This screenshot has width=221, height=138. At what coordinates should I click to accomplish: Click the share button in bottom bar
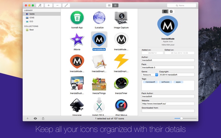click(x=43, y=118)
